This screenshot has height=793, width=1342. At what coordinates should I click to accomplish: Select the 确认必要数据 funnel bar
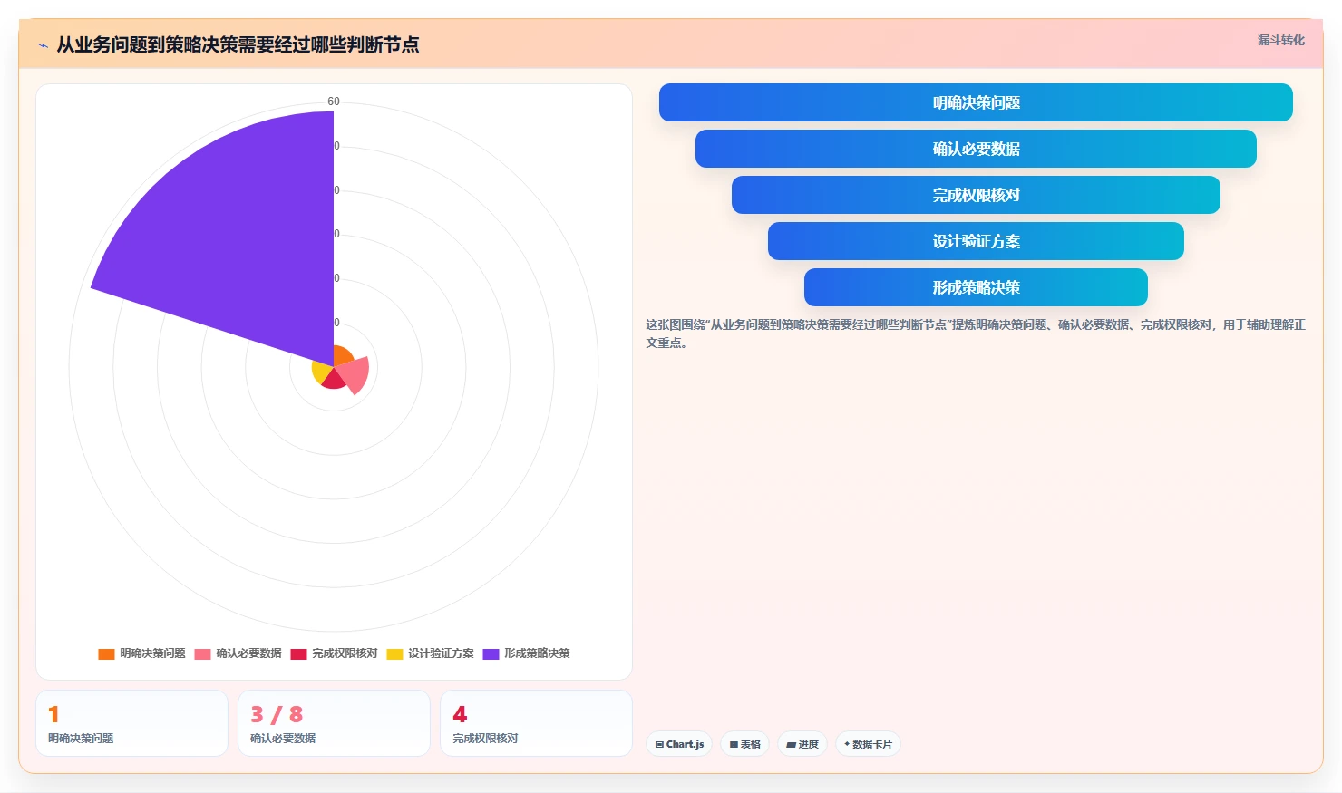point(976,149)
